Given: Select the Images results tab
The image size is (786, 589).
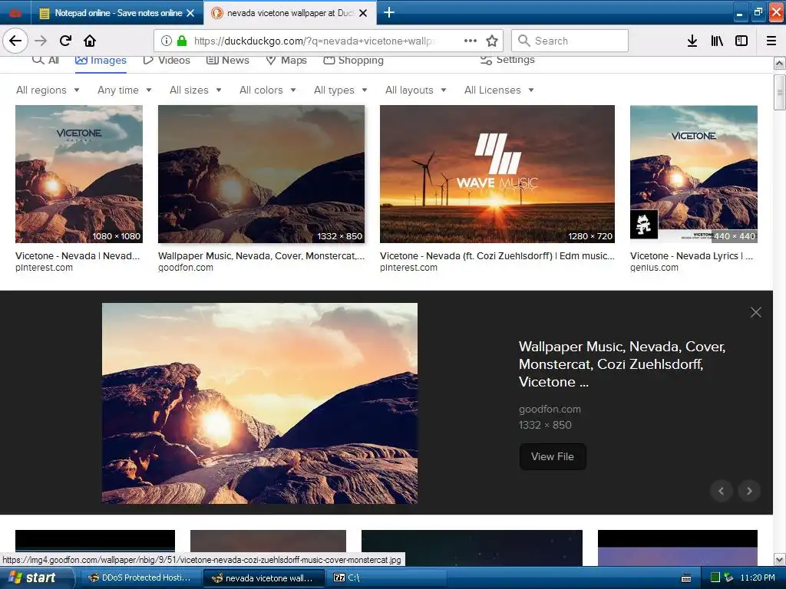Looking at the screenshot, I should tap(101, 60).
